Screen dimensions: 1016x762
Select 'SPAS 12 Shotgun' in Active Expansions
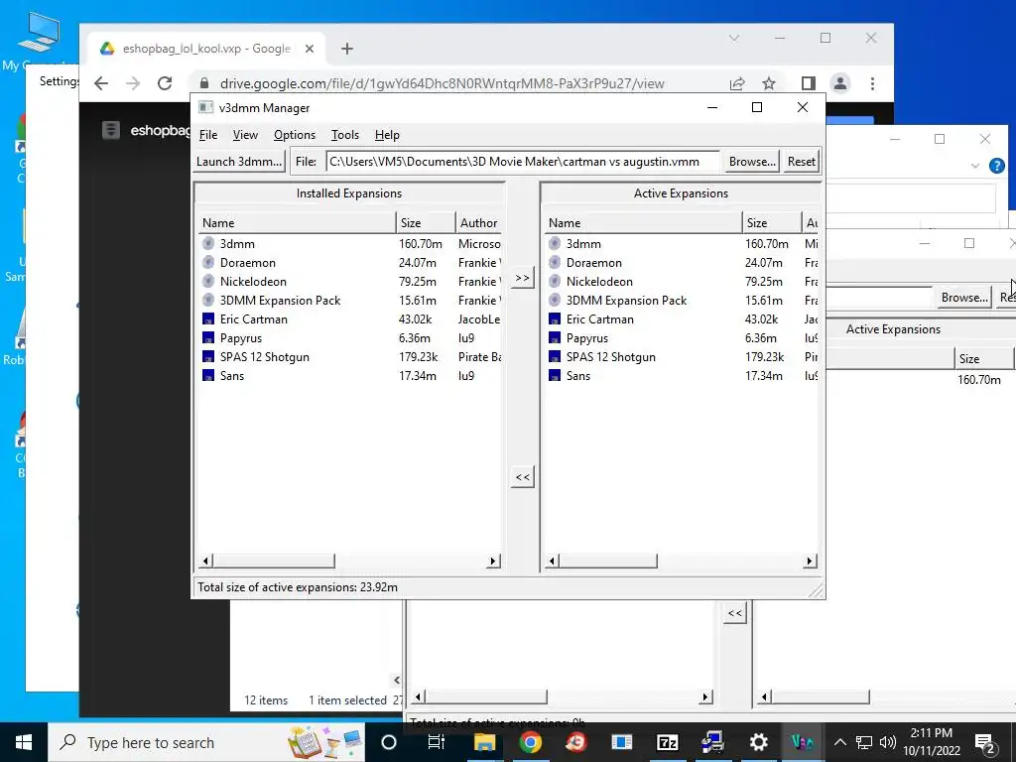point(610,357)
